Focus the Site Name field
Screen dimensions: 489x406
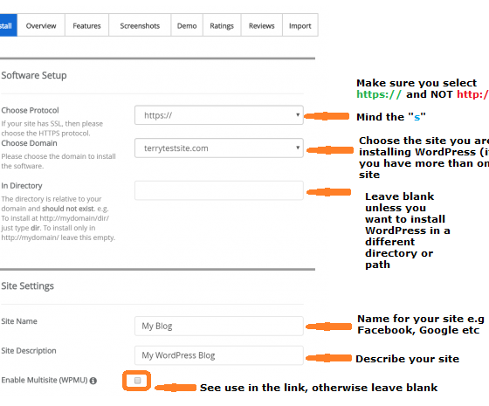tap(219, 327)
